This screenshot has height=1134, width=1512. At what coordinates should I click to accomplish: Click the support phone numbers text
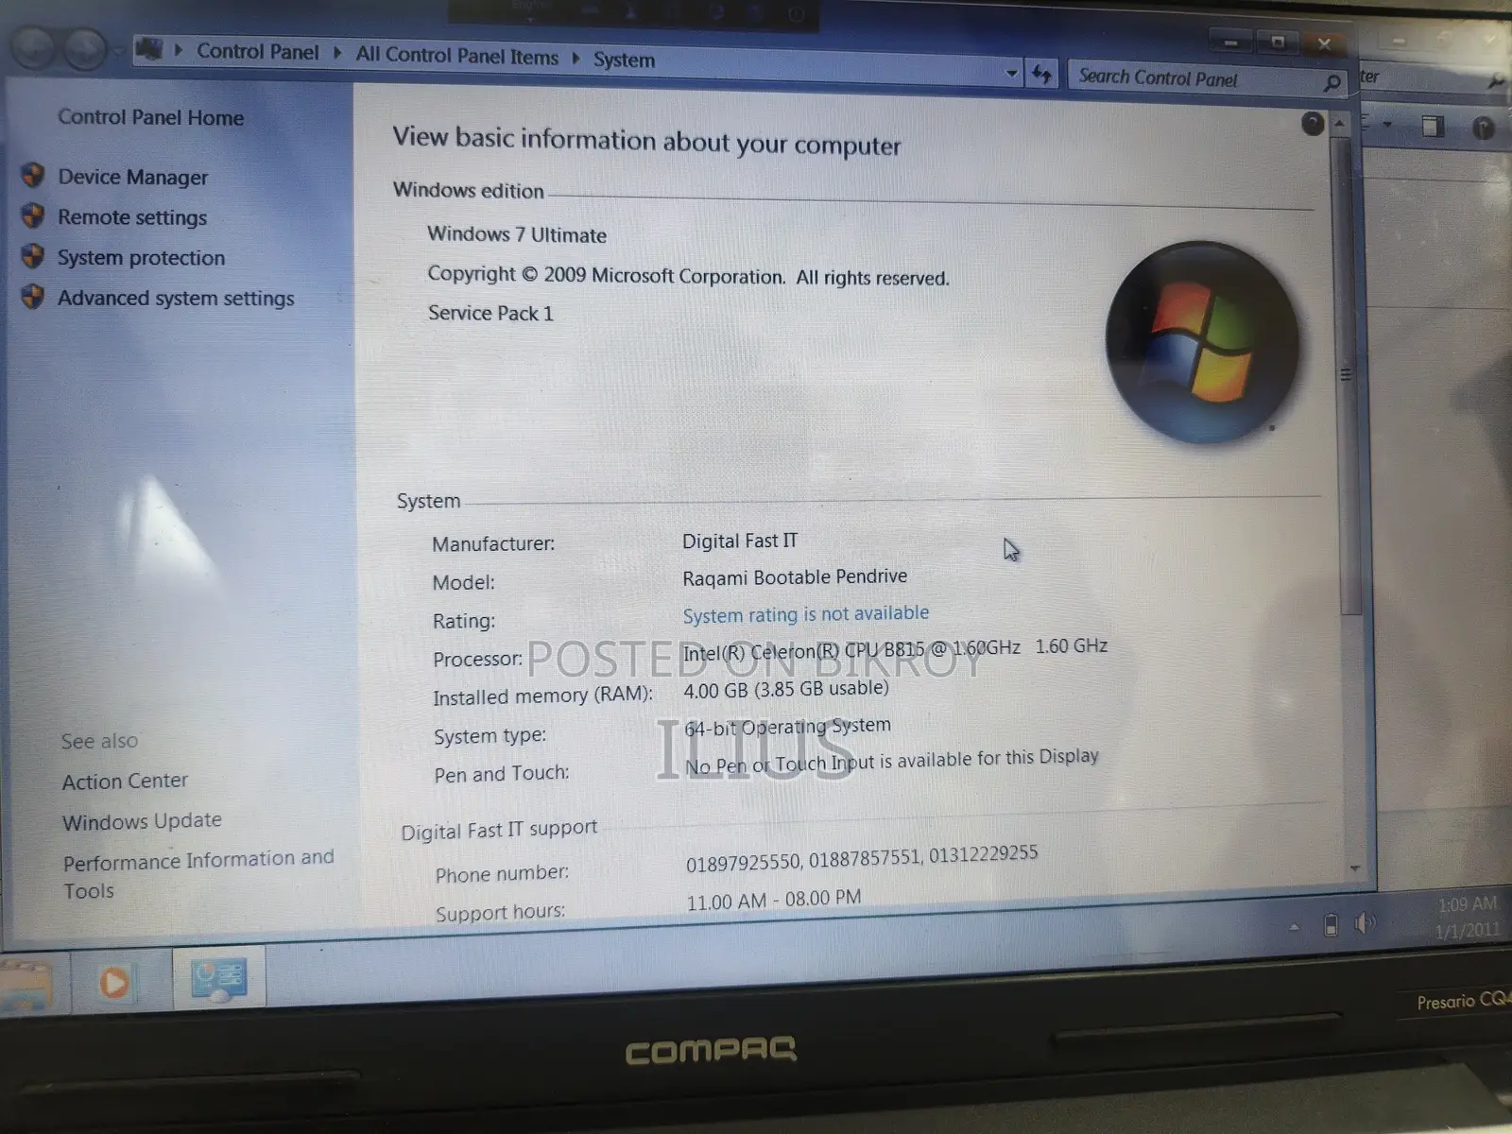[x=862, y=858]
